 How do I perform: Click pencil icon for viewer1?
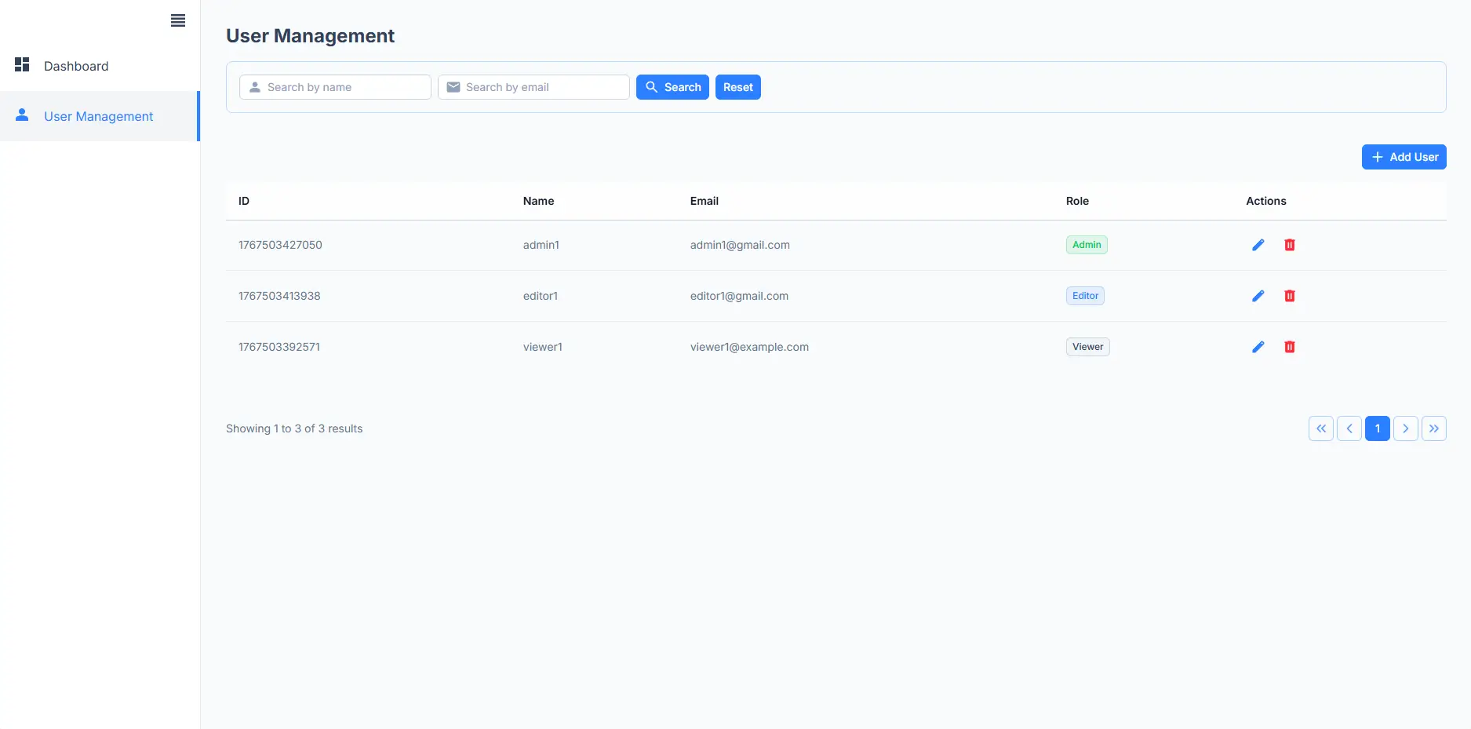[1258, 347]
